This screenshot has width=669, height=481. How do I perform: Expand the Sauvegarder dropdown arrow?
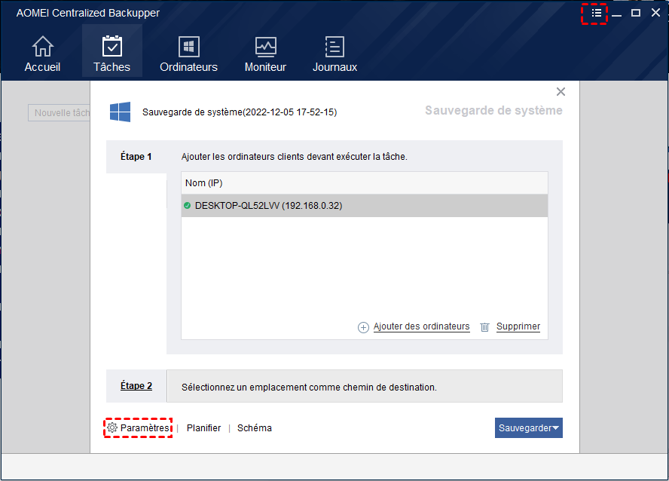point(555,428)
